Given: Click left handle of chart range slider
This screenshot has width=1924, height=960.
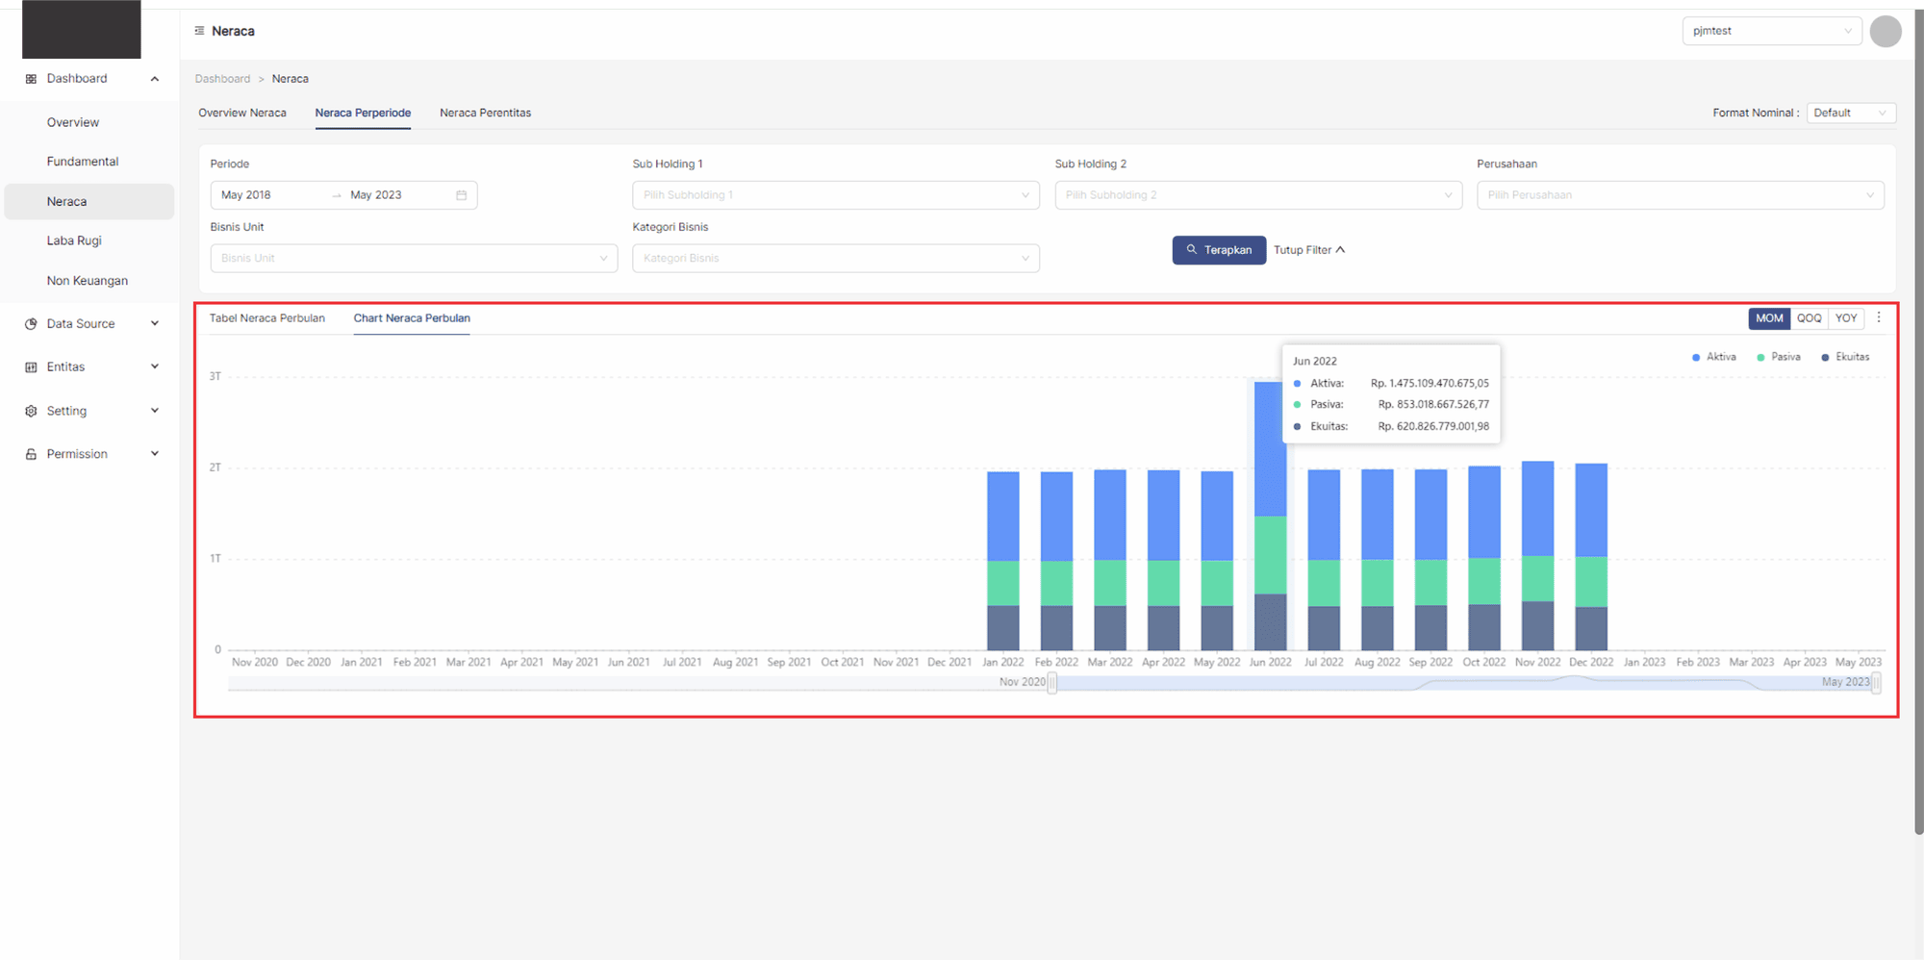Looking at the screenshot, I should tap(1051, 683).
